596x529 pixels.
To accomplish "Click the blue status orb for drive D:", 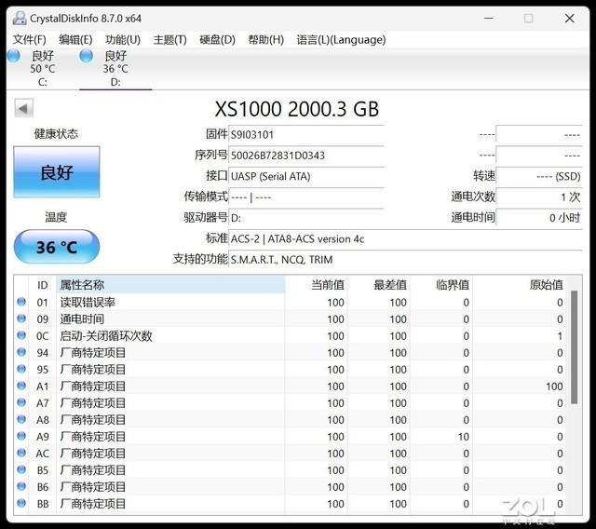I will pos(87,56).
